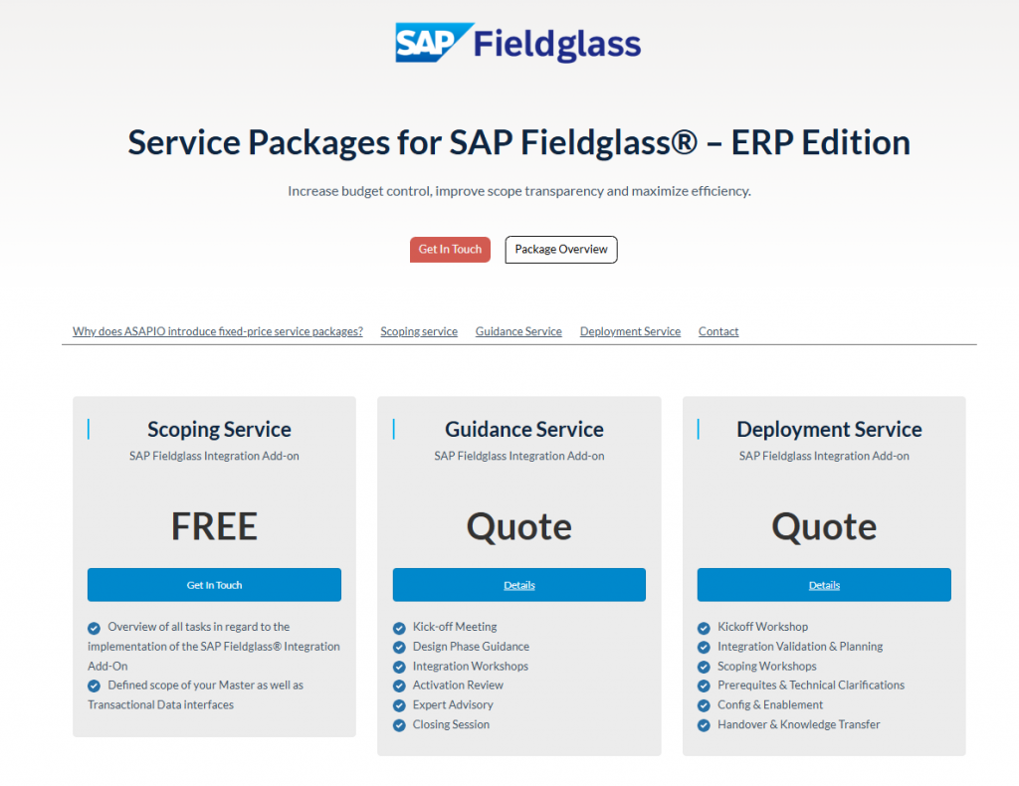
Task: Open the Package Overview
Action: point(560,249)
